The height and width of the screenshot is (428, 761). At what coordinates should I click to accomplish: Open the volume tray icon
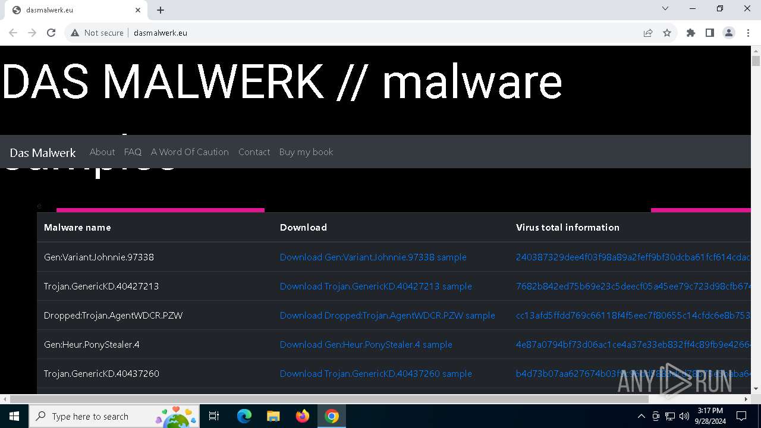(x=684, y=416)
